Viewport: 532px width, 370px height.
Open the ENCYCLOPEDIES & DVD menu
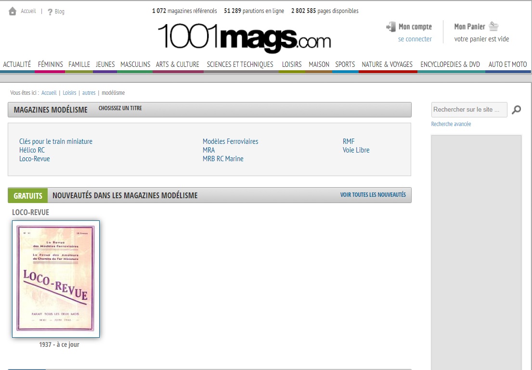point(450,64)
